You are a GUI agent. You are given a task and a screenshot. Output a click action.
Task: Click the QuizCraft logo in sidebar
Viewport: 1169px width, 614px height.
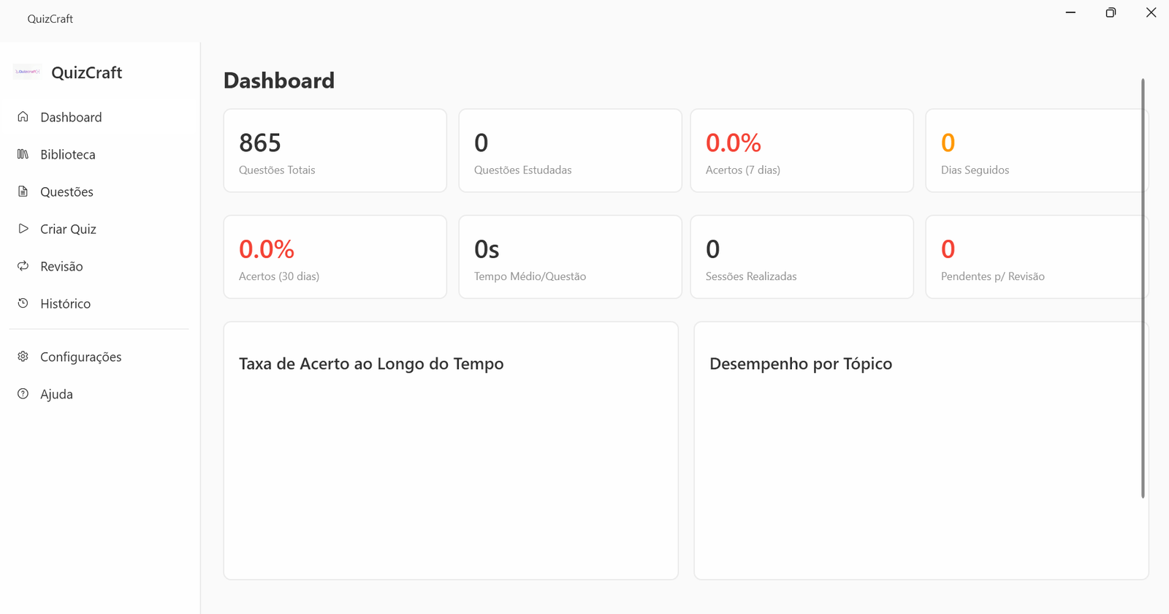click(28, 72)
